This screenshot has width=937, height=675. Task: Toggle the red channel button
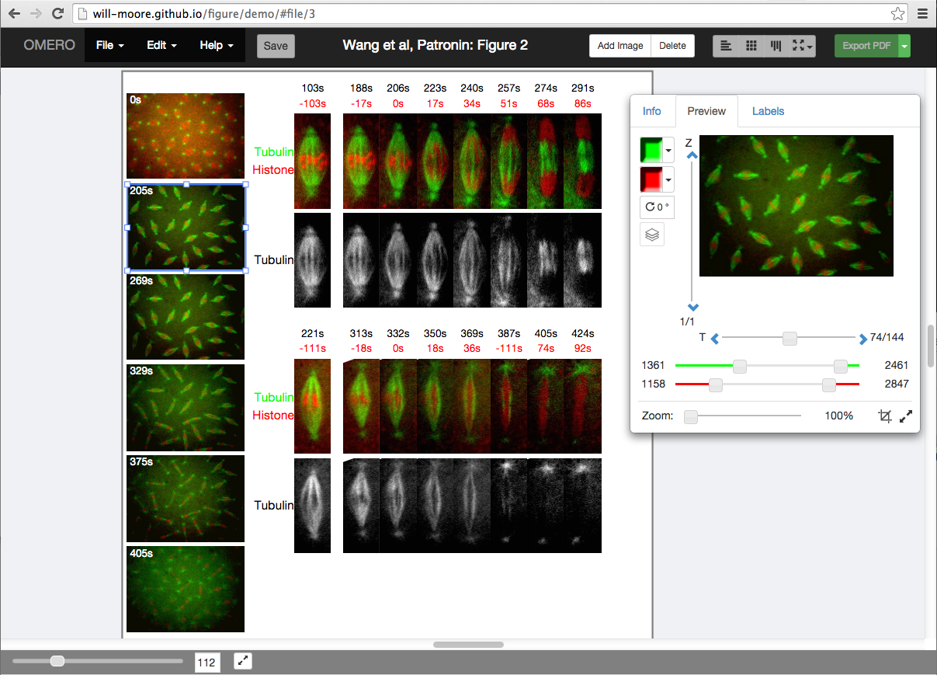click(x=652, y=179)
